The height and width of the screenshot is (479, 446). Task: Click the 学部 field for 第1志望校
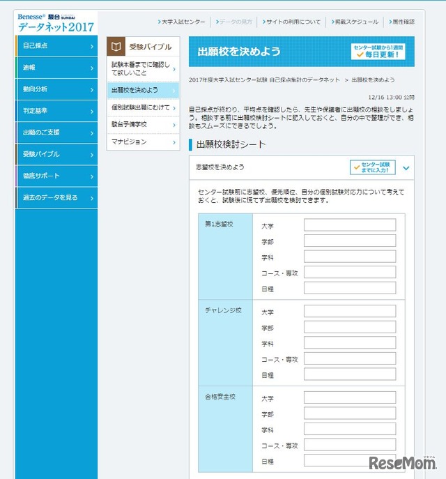click(350, 241)
